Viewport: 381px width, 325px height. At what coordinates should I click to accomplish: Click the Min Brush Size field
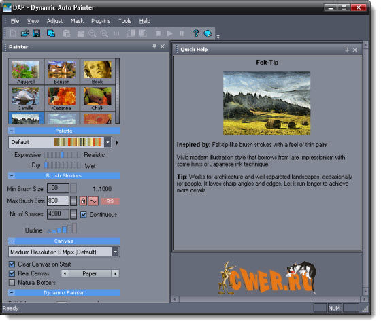(58, 188)
